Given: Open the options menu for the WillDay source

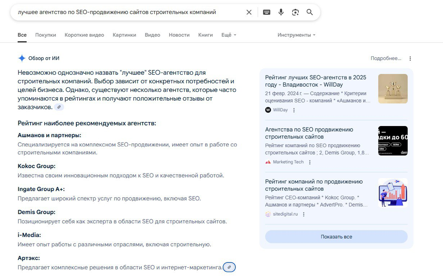Looking at the screenshot, I should [294, 110].
